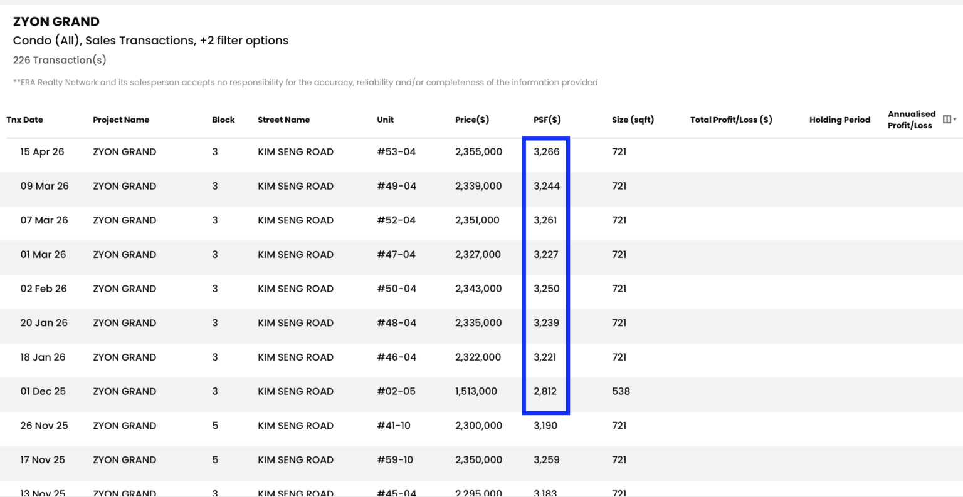Click unit #41-10
Viewport: 963px width, 497px height.
click(x=394, y=426)
